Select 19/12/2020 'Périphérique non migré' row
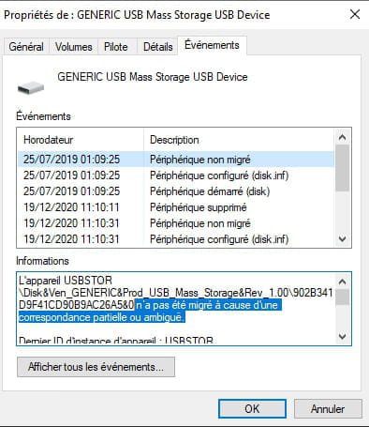The height and width of the screenshot is (427, 369). coord(176,223)
